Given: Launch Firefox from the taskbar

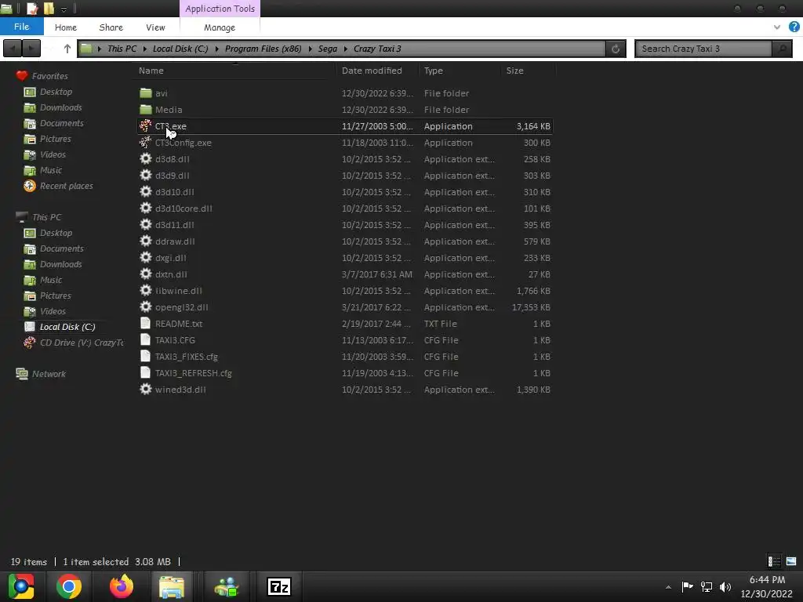Looking at the screenshot, I should pos(122,586).
